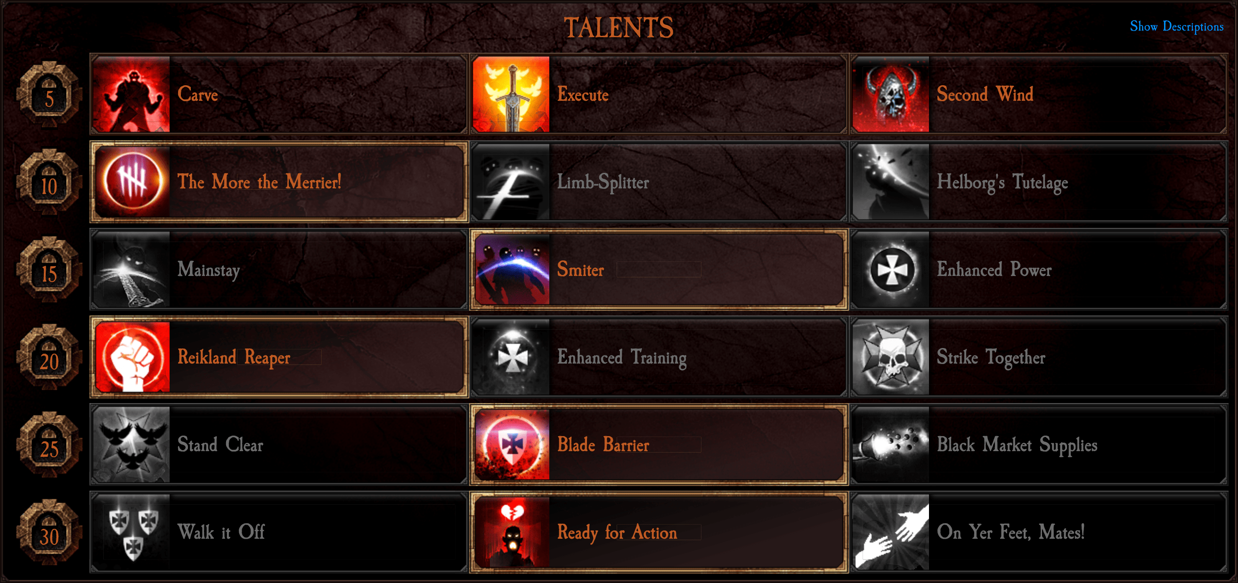Click the Enhanced Power cross icon

(890, 269)
